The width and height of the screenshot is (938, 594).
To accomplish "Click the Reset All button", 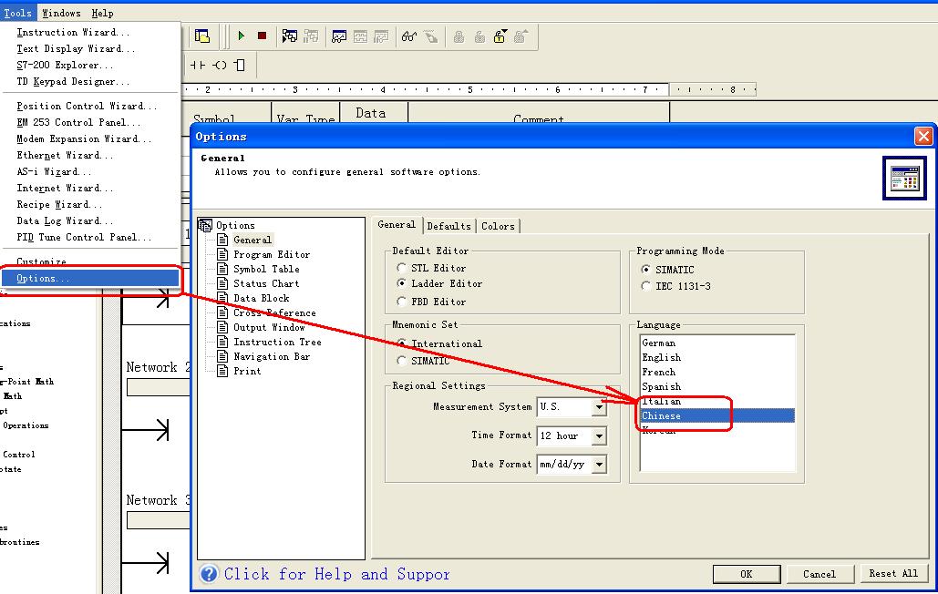I will 893,573.
